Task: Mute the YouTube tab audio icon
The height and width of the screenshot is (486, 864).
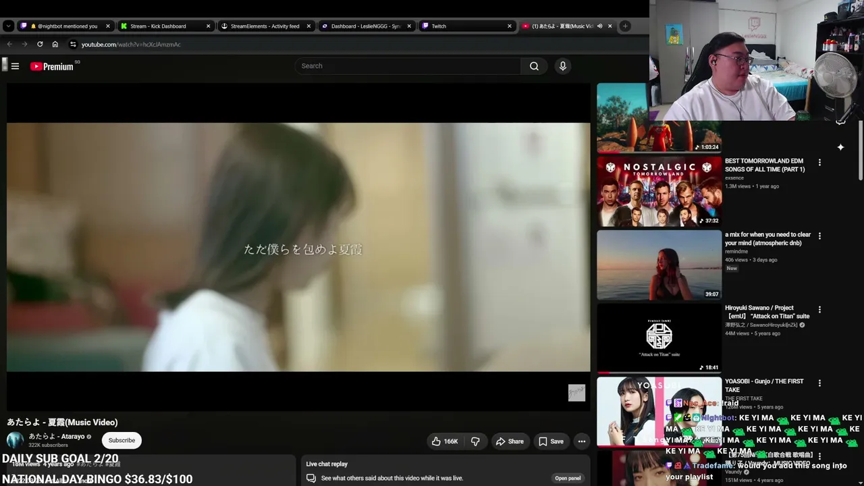Action: tap(599, 26)
